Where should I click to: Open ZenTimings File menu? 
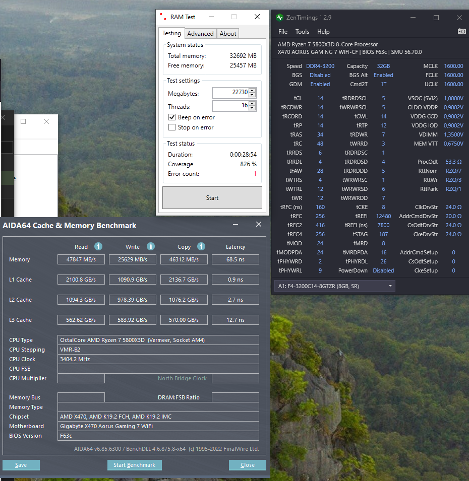283,32
